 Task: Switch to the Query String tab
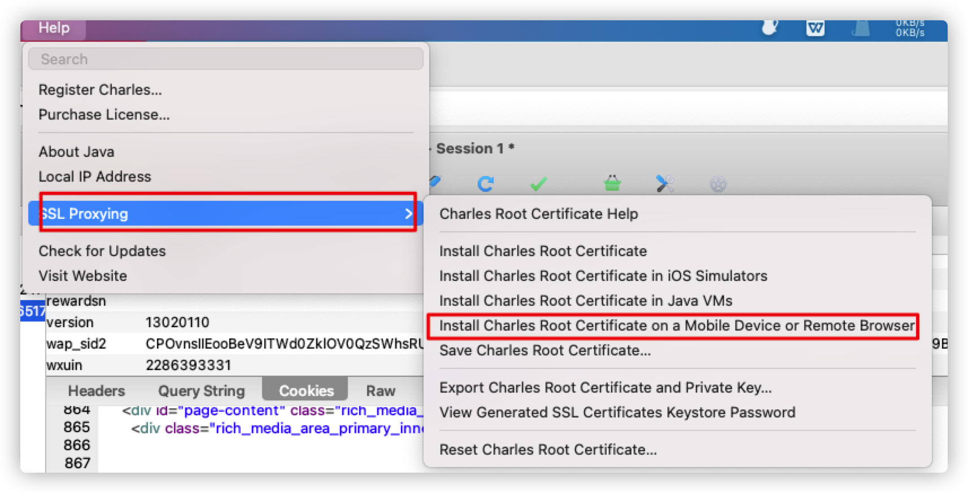(x=202, y=391)
